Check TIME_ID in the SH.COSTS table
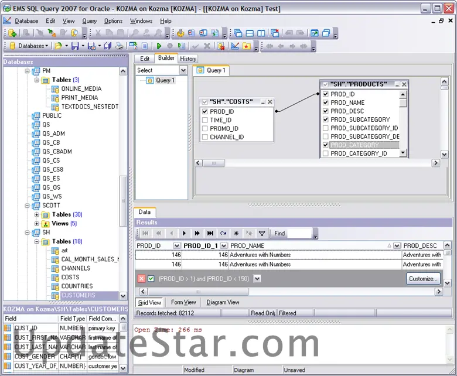 click(x=205, y=120)
